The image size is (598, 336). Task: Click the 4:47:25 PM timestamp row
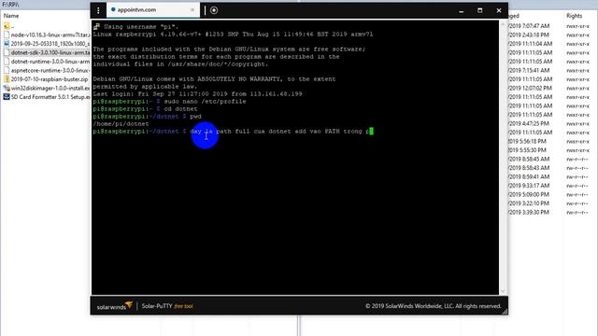530,123
